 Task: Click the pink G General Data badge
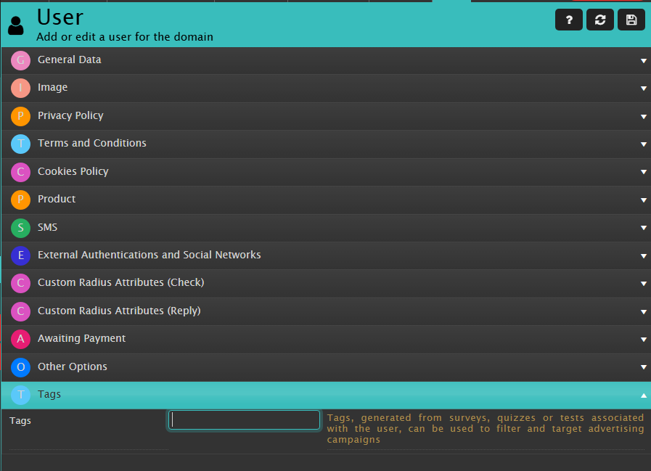(20, 60)
